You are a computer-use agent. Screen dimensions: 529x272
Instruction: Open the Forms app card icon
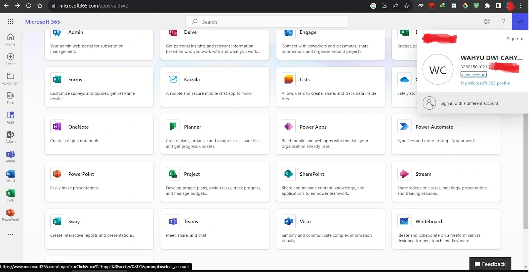pyautogui.click(x=57, y=80)
